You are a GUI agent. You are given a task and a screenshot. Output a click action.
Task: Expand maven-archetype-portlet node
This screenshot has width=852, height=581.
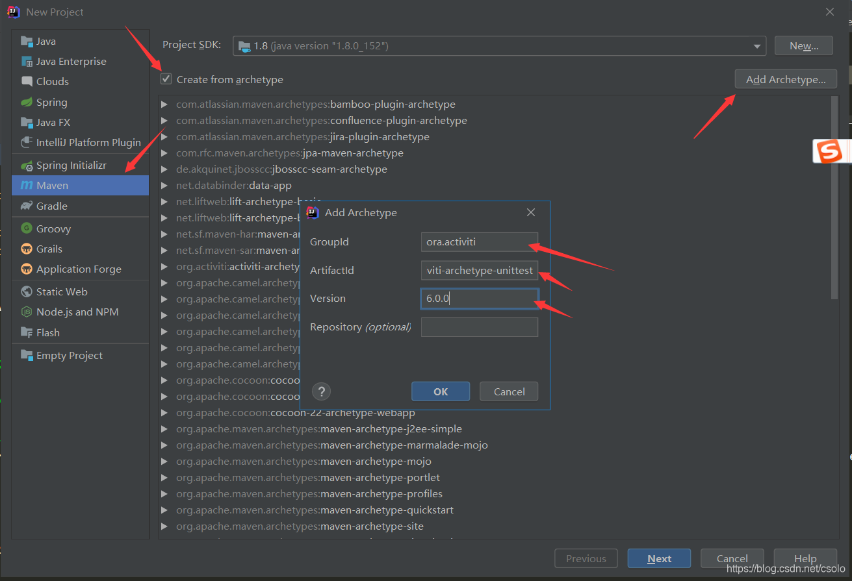pos(164,478)
